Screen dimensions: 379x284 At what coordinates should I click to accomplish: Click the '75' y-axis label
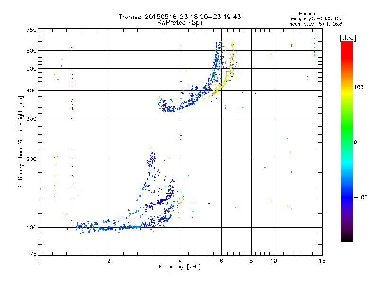[33, 254]
